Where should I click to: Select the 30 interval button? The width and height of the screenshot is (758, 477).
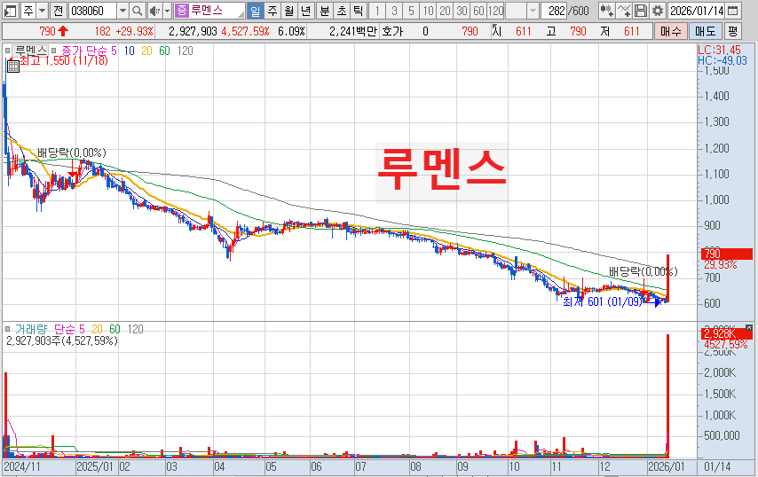[462, 10]
